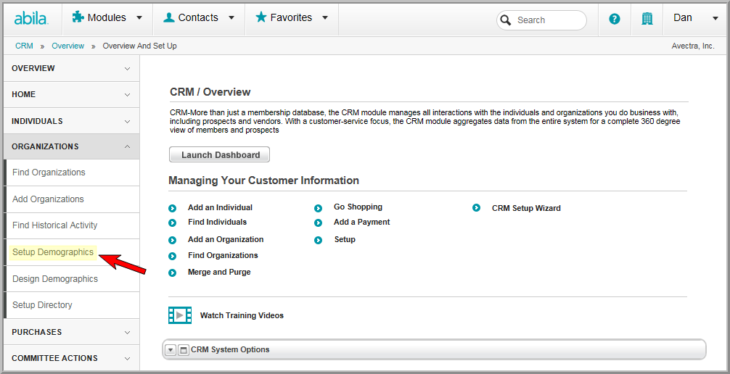The image size is (730, 374).
Task: Open the Favorites dropdown menu
Action: (x=292, y=17)
